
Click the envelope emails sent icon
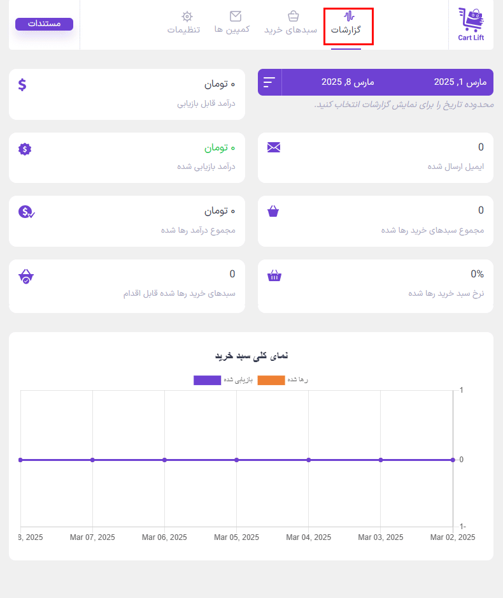(273, 147)
